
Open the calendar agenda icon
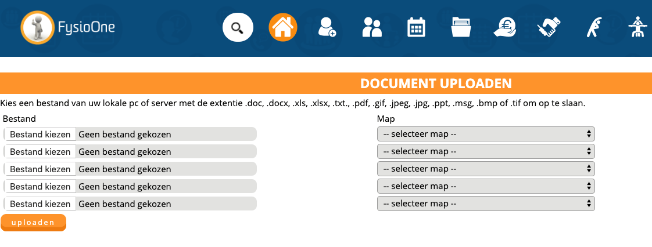[x=417, y=28]
